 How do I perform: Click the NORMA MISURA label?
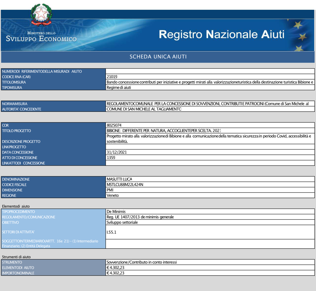coord(14,104)
